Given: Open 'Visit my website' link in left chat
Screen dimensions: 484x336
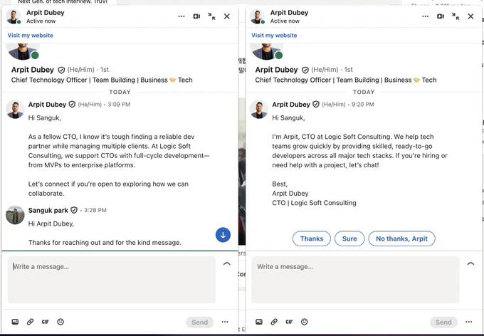Looking at the screenshot, I should [30, 35].
